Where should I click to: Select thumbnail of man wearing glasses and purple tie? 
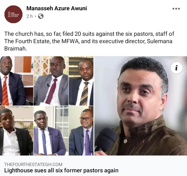coord(81,131)
